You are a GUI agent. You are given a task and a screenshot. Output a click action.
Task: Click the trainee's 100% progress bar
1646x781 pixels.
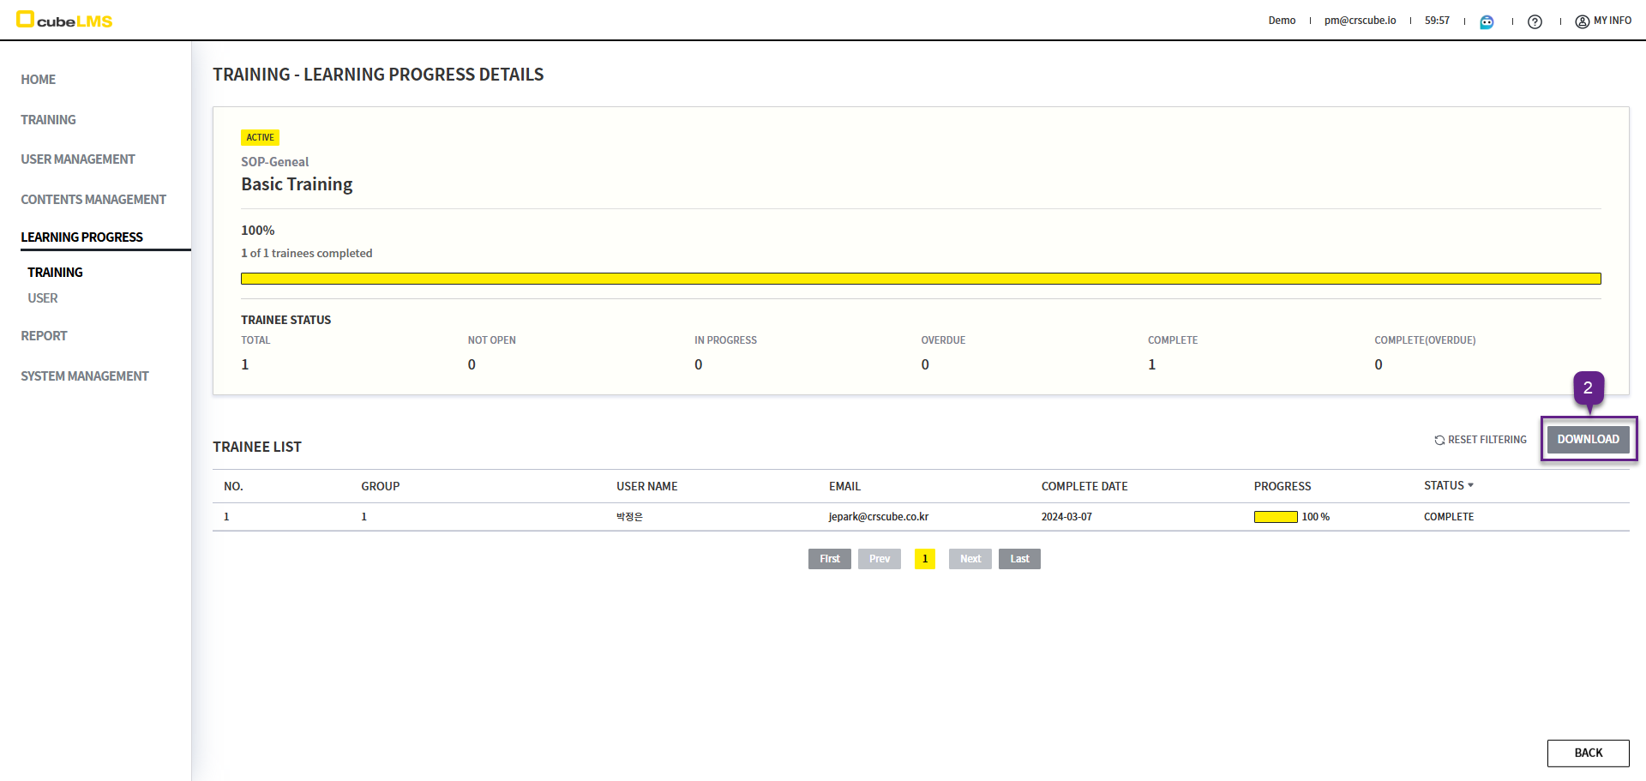(x=1276, y=517)
